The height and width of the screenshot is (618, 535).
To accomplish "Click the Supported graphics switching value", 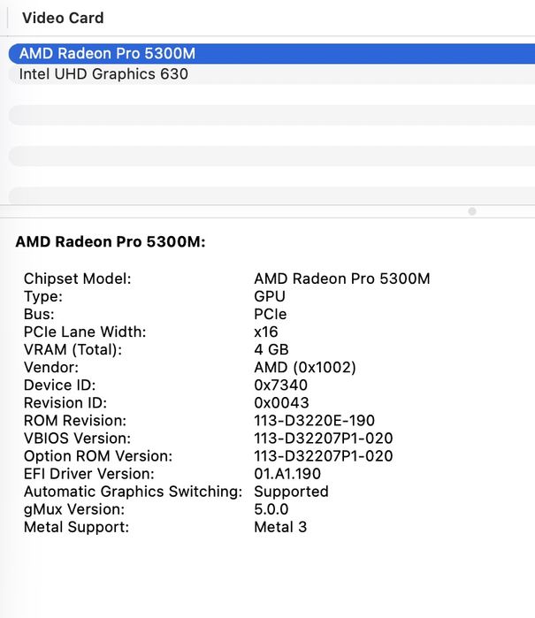I will [291, 492].
